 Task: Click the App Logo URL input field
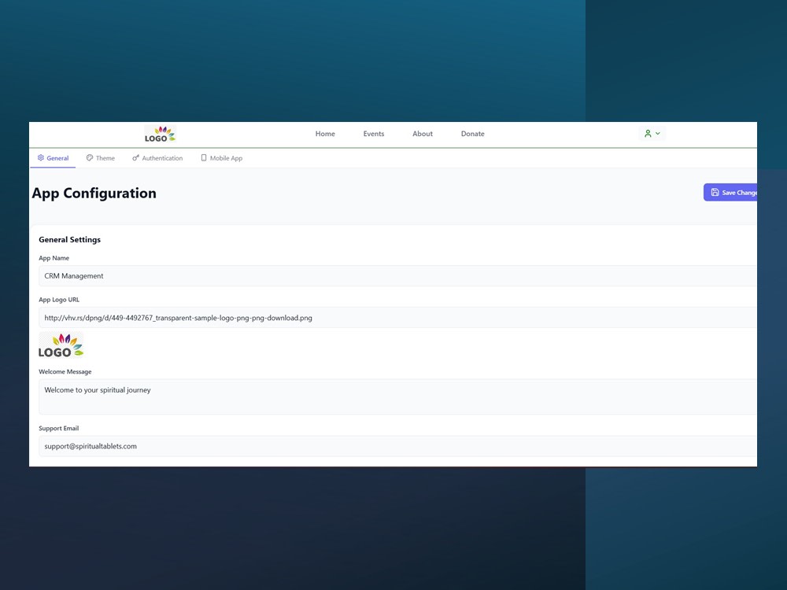397,318
